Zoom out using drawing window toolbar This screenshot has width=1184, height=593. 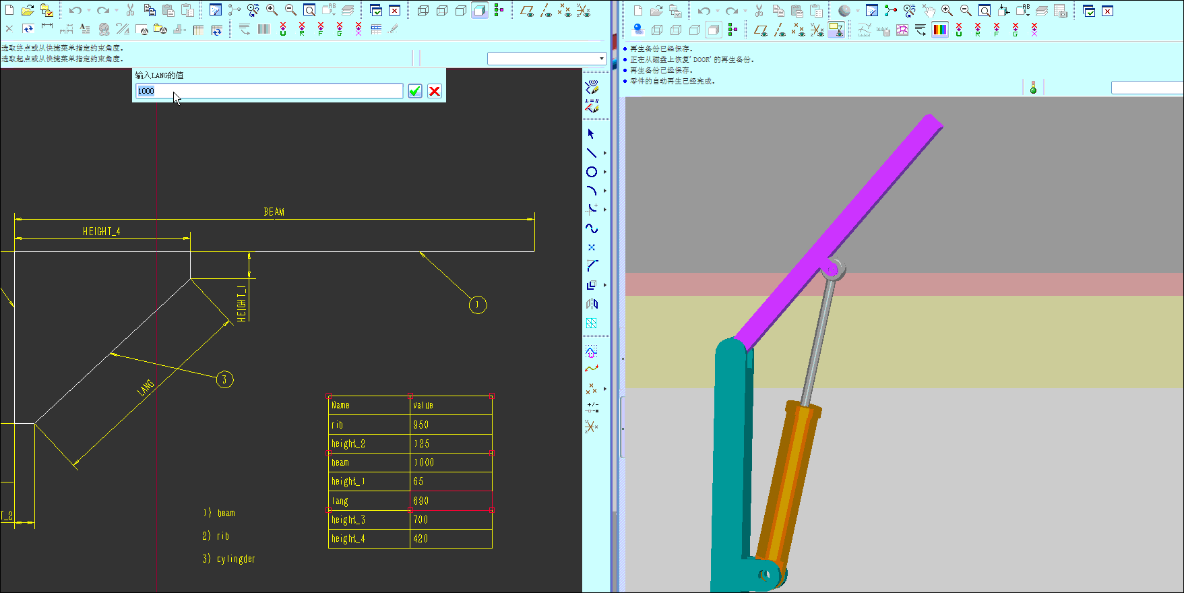click(290, 10)
